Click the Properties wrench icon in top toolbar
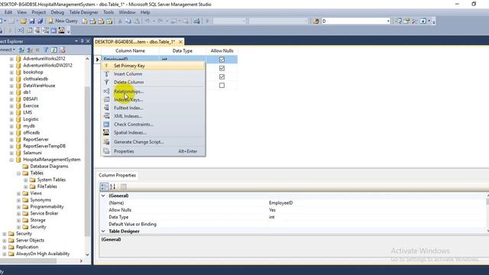The height and width of the screenshot is (275, 489). tap(414, 21)
